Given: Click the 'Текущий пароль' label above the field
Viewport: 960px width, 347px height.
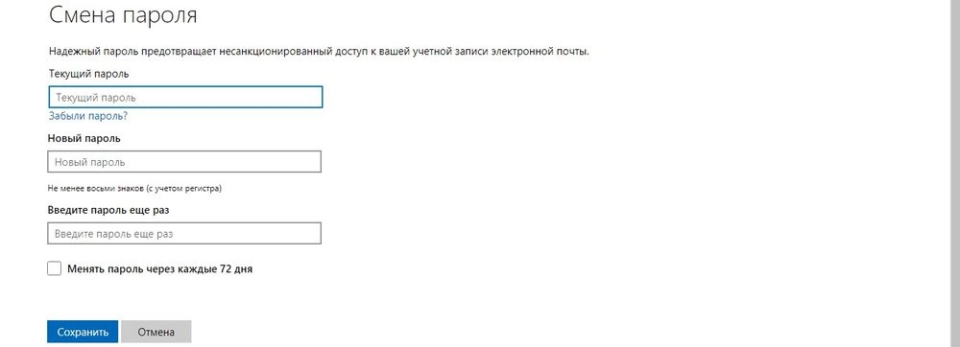Looking at the screenshot, I should tap(88, 73).
